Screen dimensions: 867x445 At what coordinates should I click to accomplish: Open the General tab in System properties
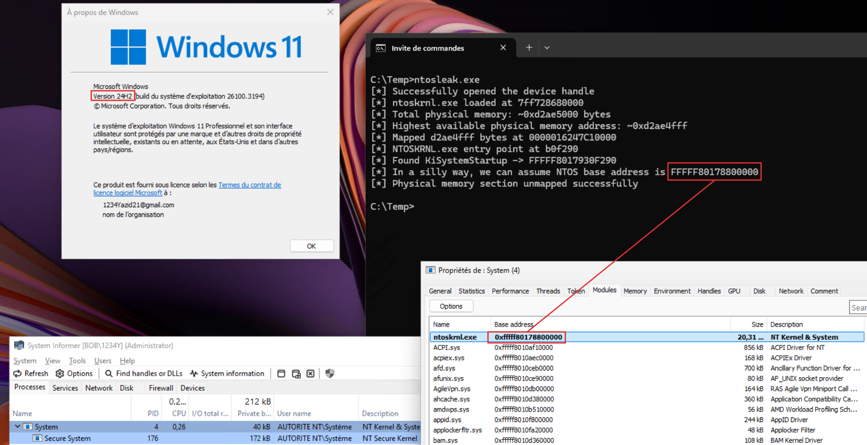440,291
